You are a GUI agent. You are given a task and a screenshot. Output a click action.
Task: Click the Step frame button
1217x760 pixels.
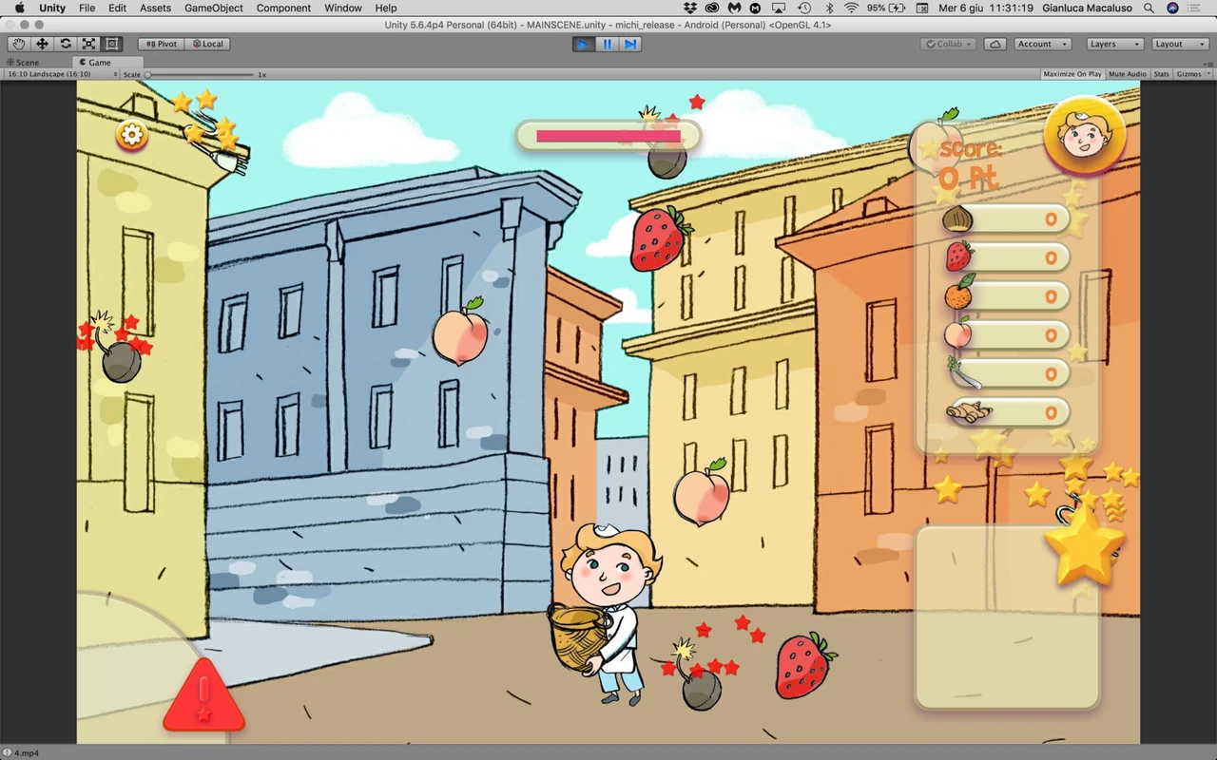tap(630, 44)
